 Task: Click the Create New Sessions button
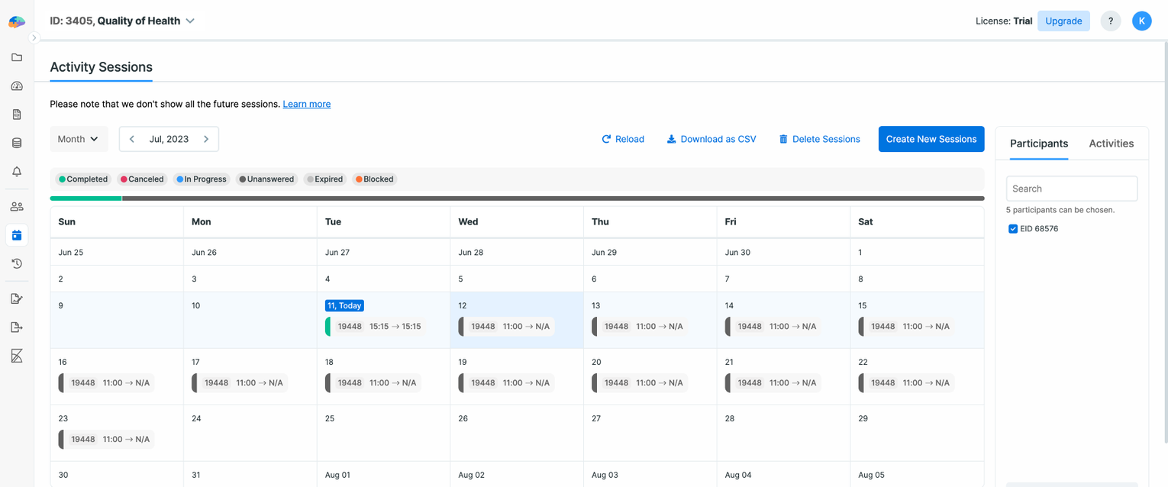pyautogui.click(x=931, y=139)
